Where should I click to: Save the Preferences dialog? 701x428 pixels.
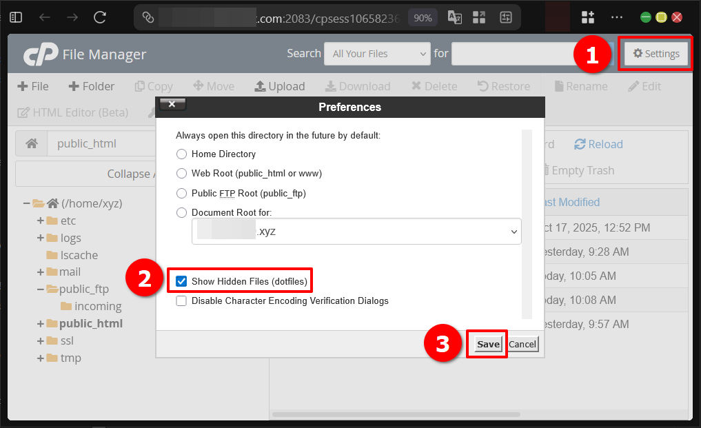tap(487, 343)
